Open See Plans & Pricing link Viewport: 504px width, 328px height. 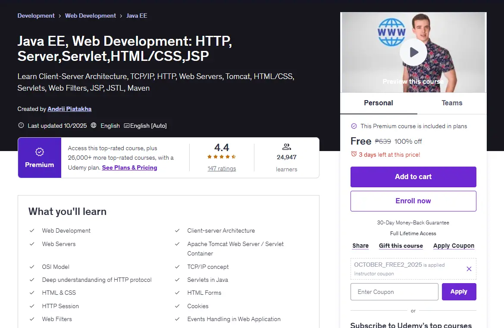click(x=129, y=167)
